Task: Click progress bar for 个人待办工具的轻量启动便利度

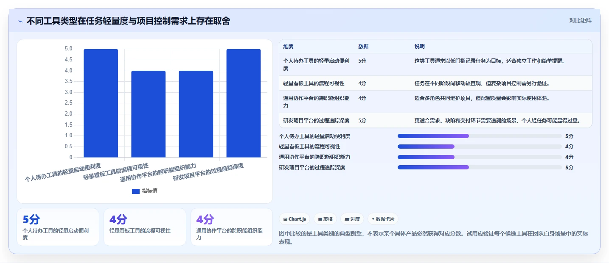Action: pos(480,136)
